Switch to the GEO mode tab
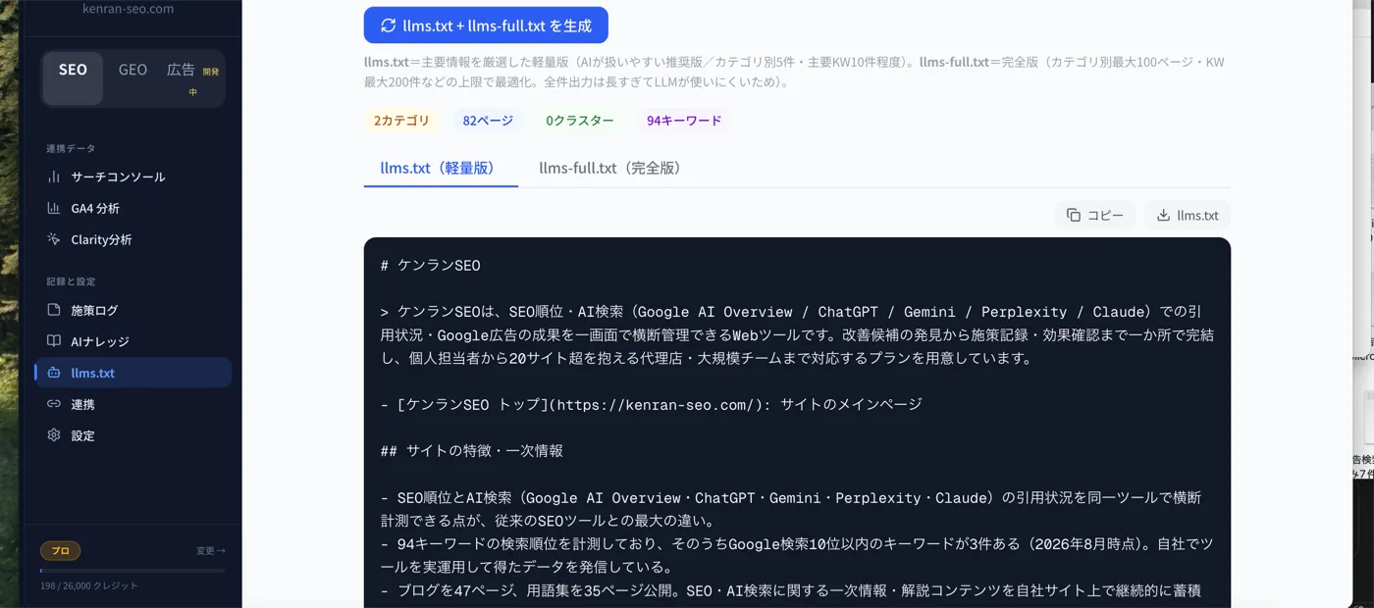This screenshot has height=608, width=1374. (132, 71)
